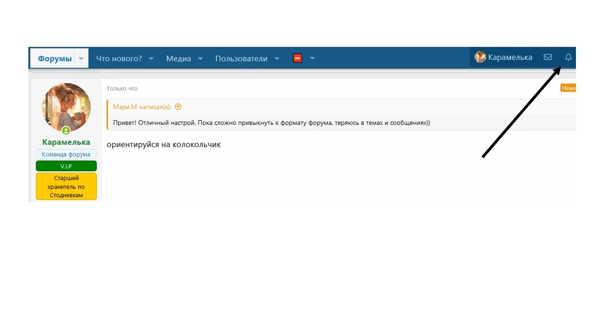Click the green V.I.P banner
The image size is (595, 334).
(66, 166)
